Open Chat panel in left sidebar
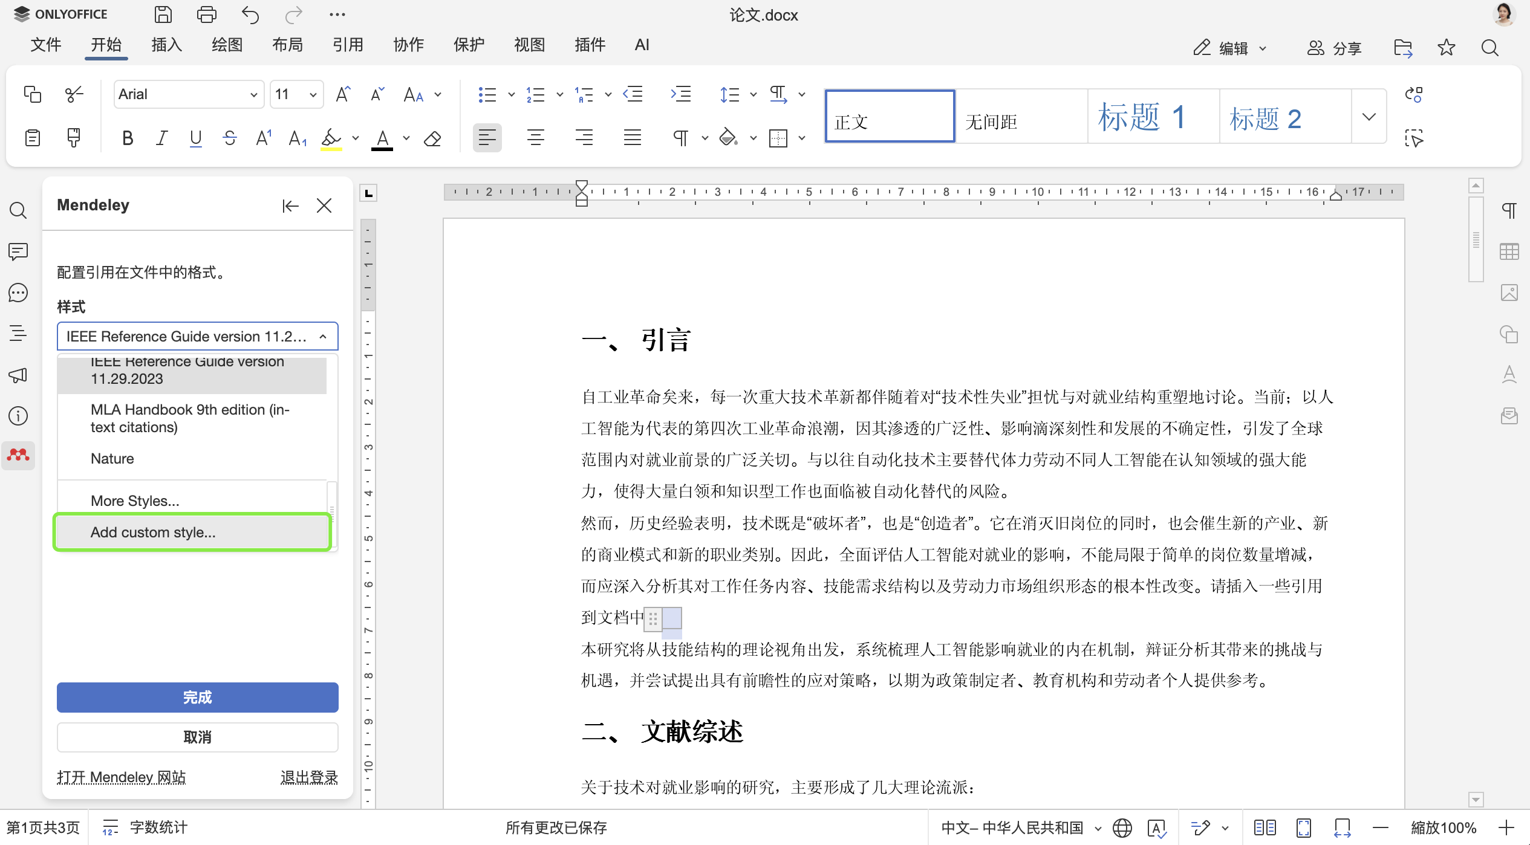The width and height of the screenshot is (1530, 845). (18, 293)
